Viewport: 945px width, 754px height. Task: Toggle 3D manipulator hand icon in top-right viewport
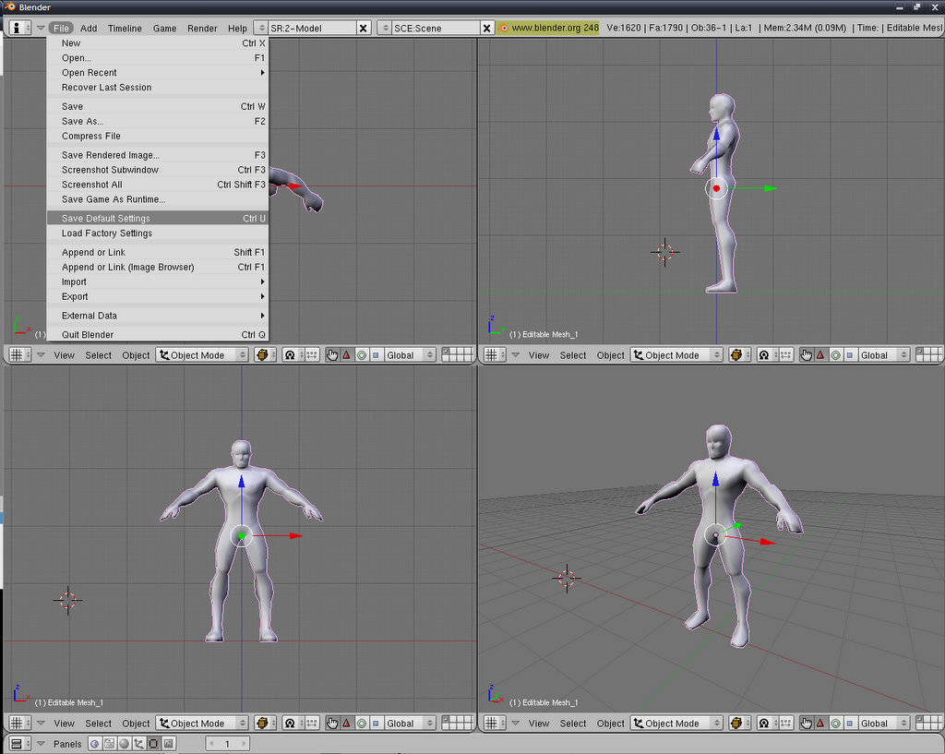click(x=807, y=355)
